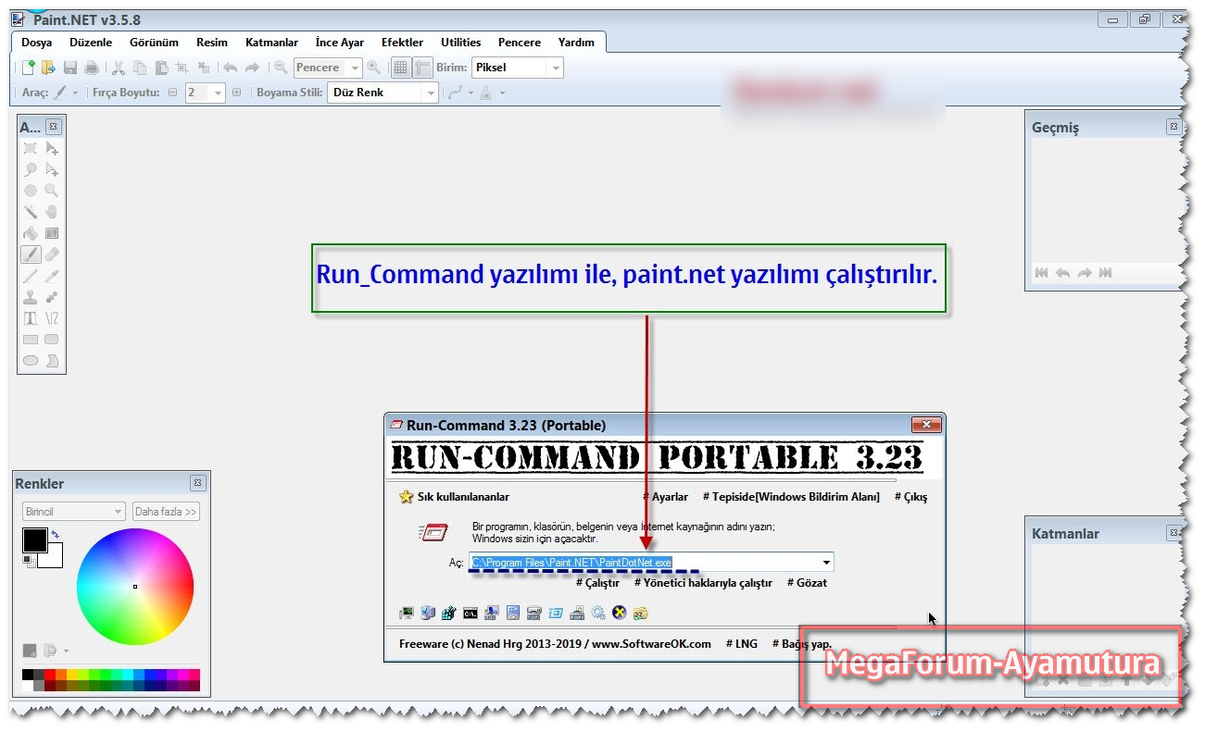1205x732 pixels.
Task: Click # Ayarlar in Run-Command
Action: pyautogui.click(x=665, y=497)
